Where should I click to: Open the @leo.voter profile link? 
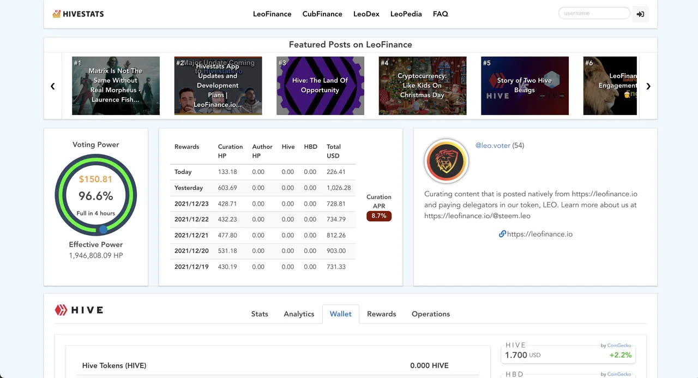click(493, 146)
